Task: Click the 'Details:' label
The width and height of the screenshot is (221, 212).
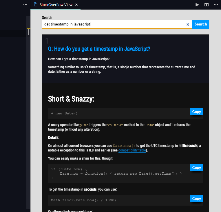Action: coord(54,138)
